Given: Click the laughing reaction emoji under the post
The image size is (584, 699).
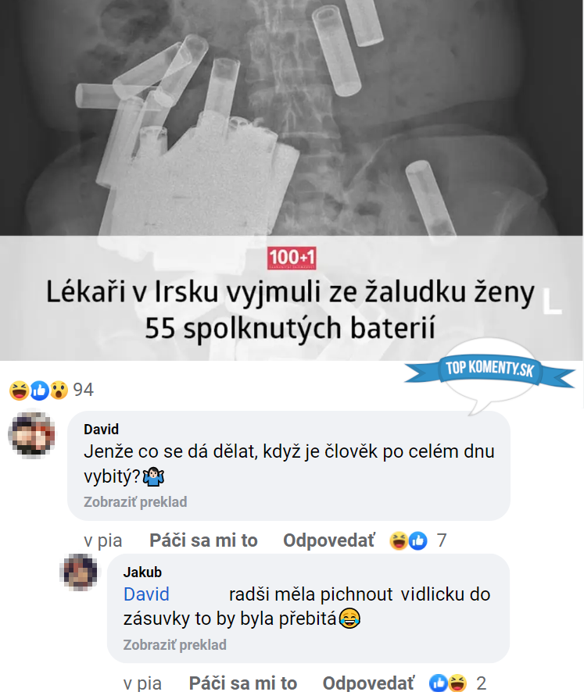Looking at the screenshot, I should (x=19, y=391).
